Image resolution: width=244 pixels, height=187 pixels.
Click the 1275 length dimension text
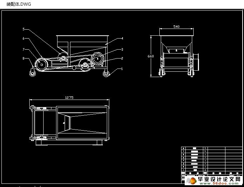[x=69, y=97]
